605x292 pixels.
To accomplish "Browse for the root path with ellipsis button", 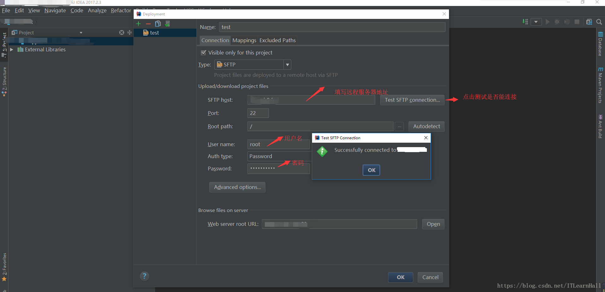I will [x=399, y=126].
